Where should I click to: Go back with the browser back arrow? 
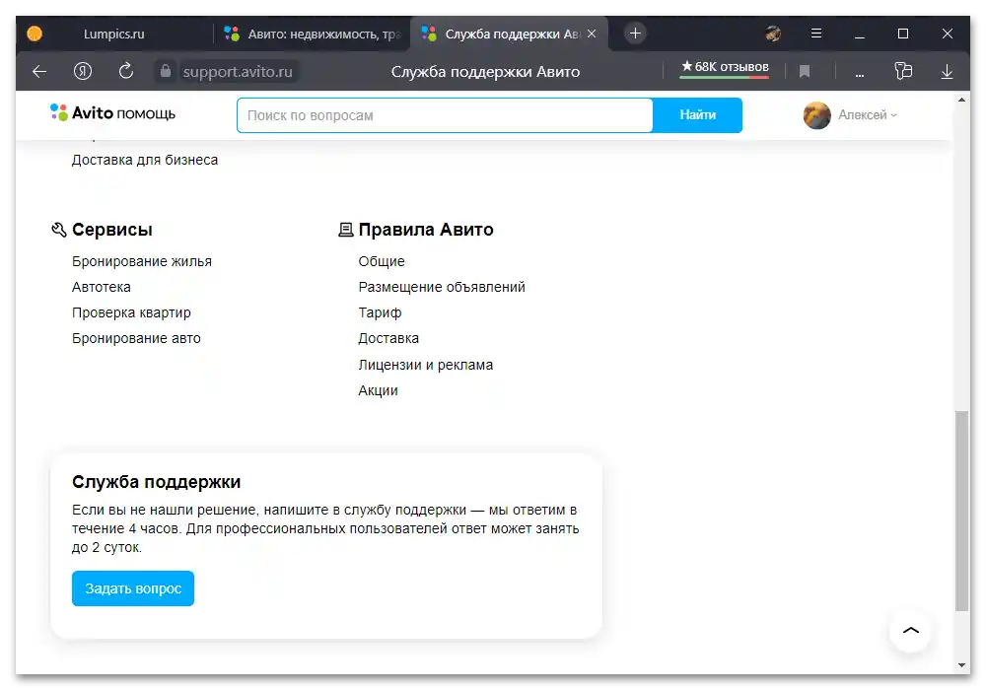(x=39, y=72)
